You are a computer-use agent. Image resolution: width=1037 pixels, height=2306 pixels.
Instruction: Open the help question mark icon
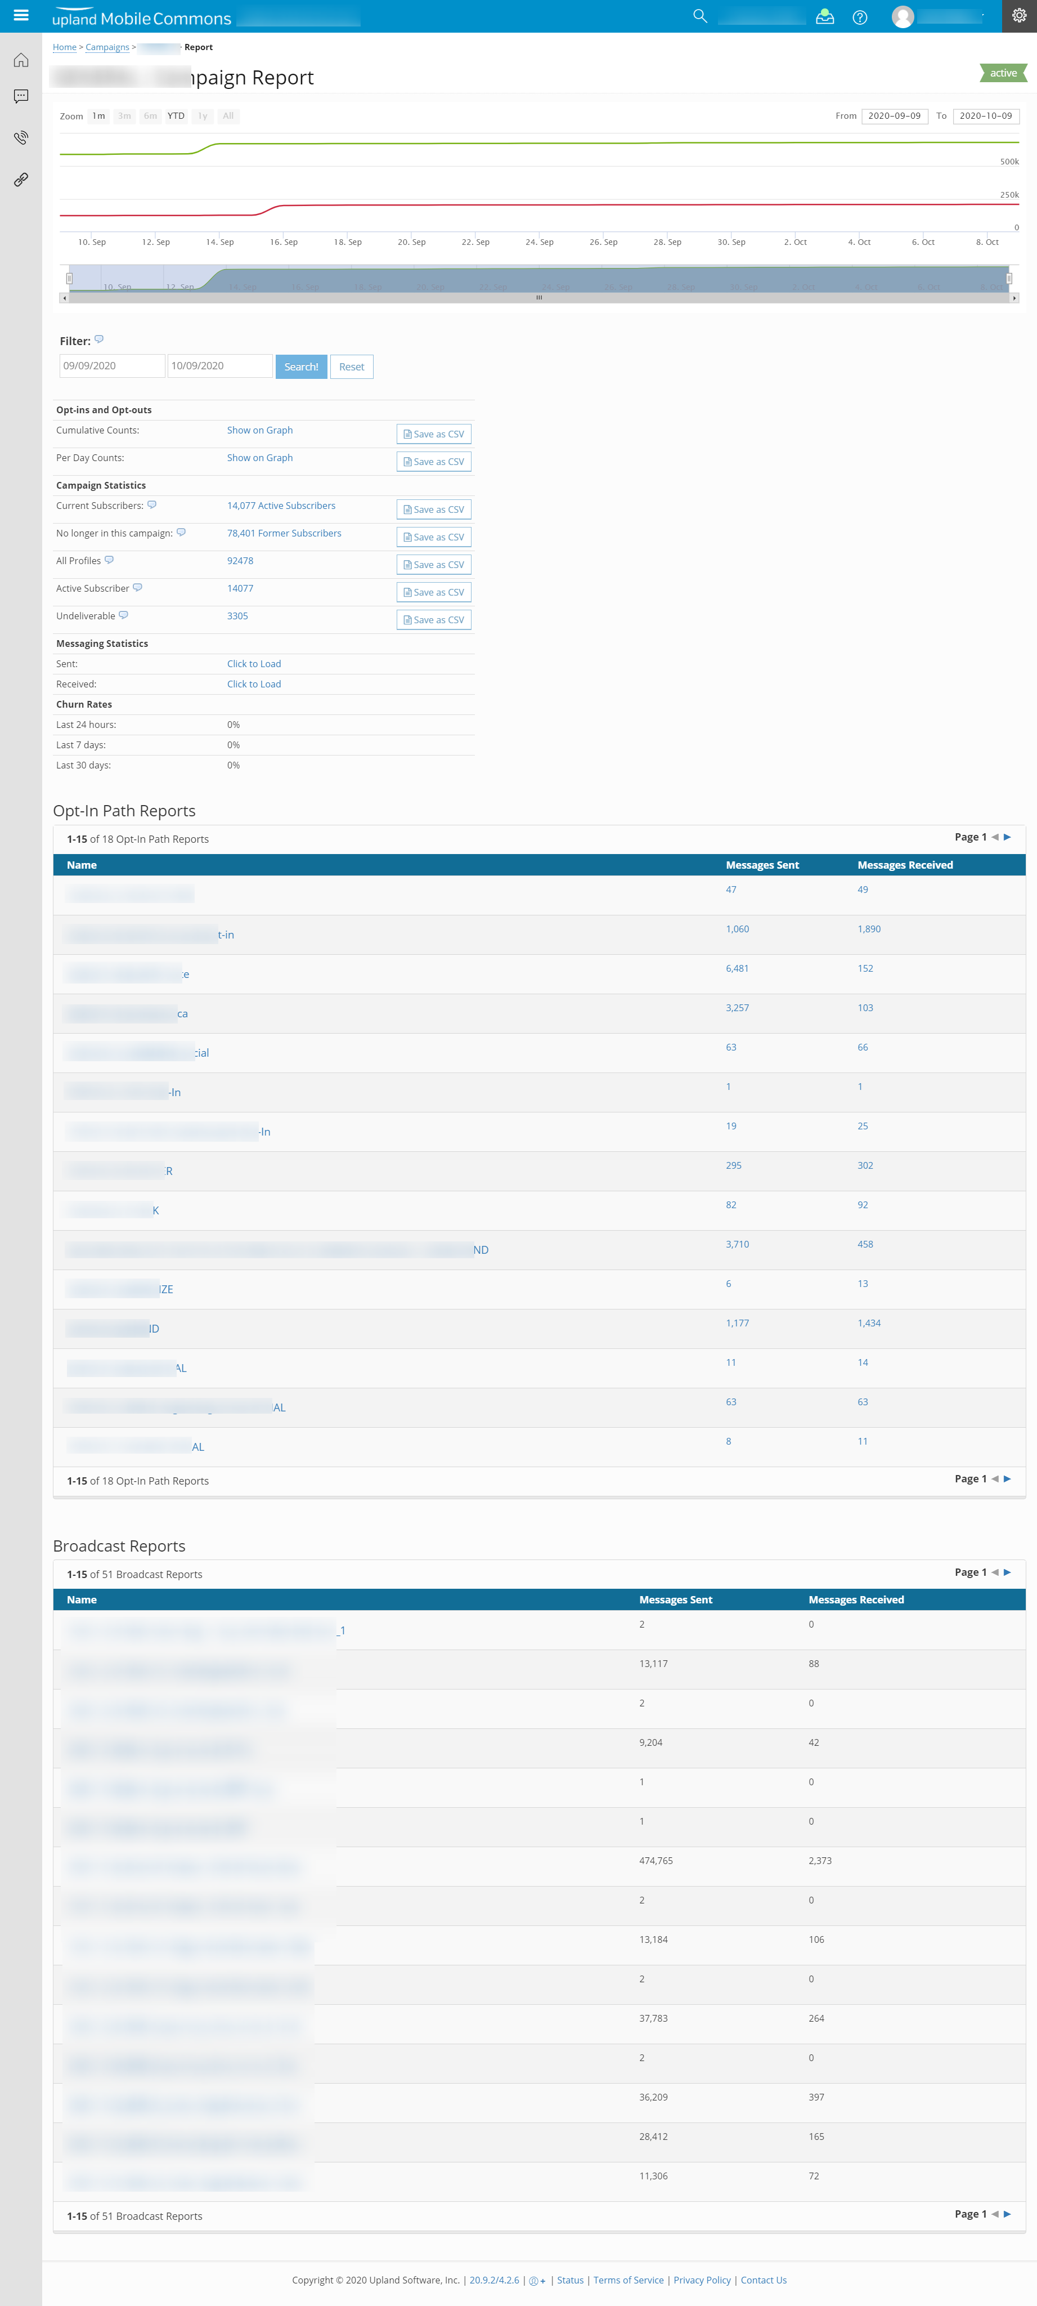pos(860,17)
